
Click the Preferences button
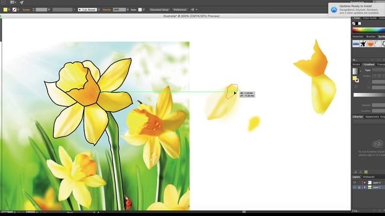[x=180, y=10]
